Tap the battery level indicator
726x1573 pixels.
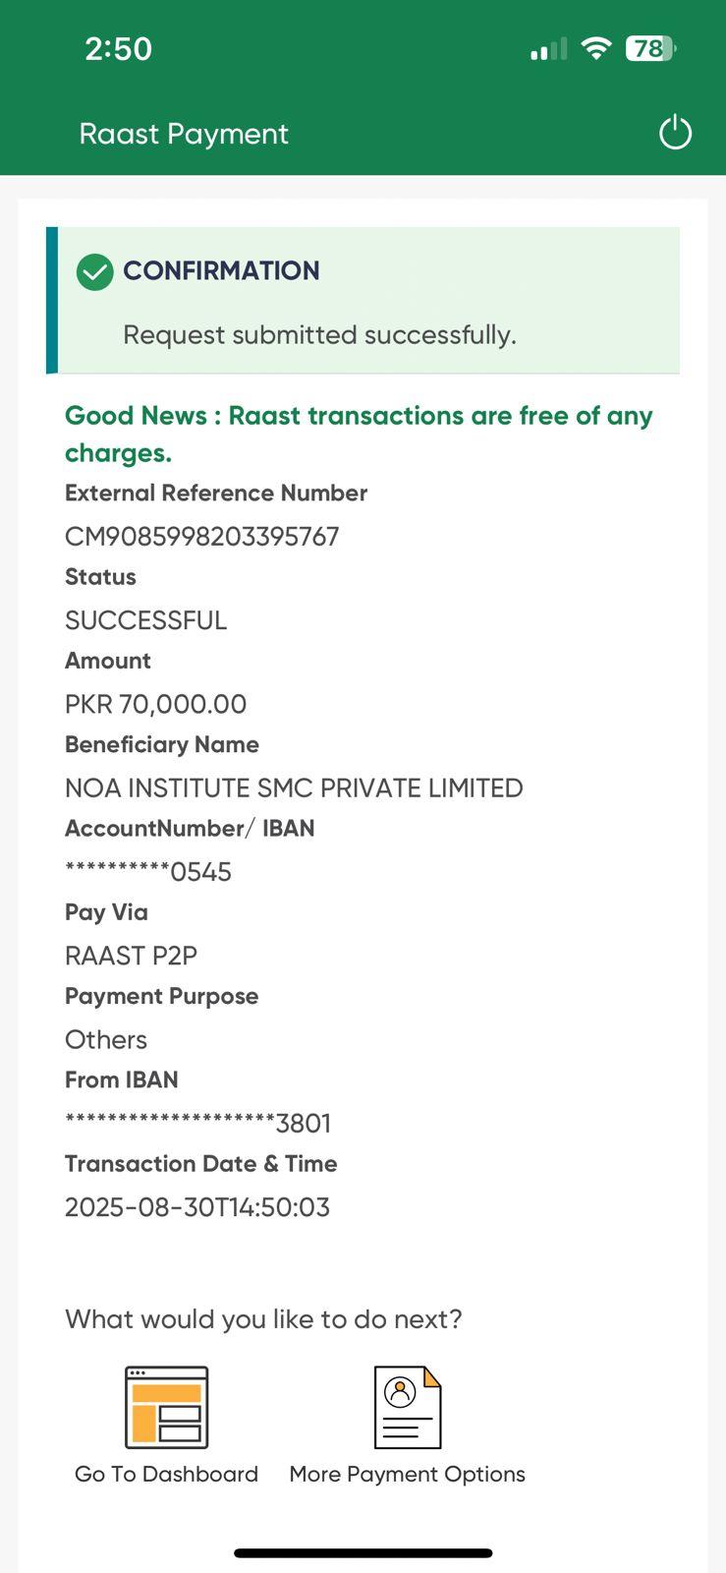tap(650, 48)
